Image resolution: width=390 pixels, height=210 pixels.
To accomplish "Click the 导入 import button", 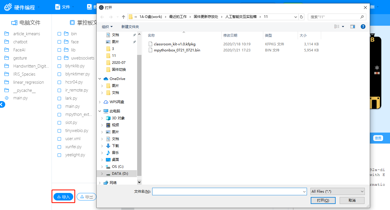I will [x=63, y=197].
